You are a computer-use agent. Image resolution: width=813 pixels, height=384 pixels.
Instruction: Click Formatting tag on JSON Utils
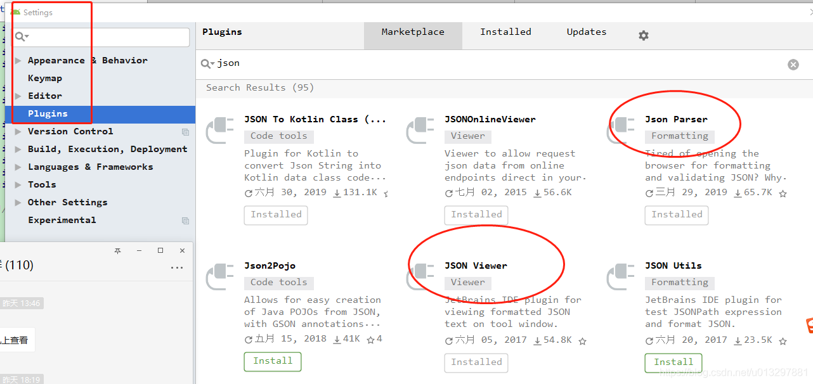tap(680, 282)
